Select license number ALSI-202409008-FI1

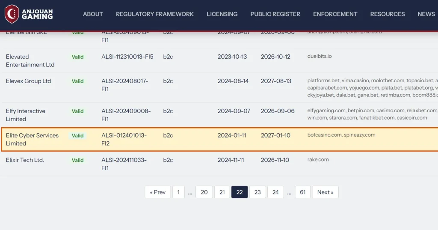[x=126, y=115]
